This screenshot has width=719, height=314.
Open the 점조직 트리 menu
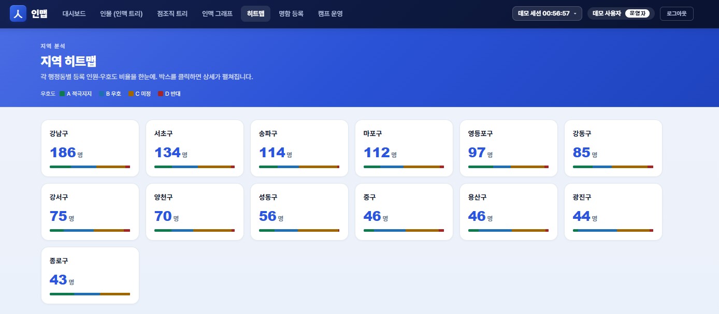point(172,14)
